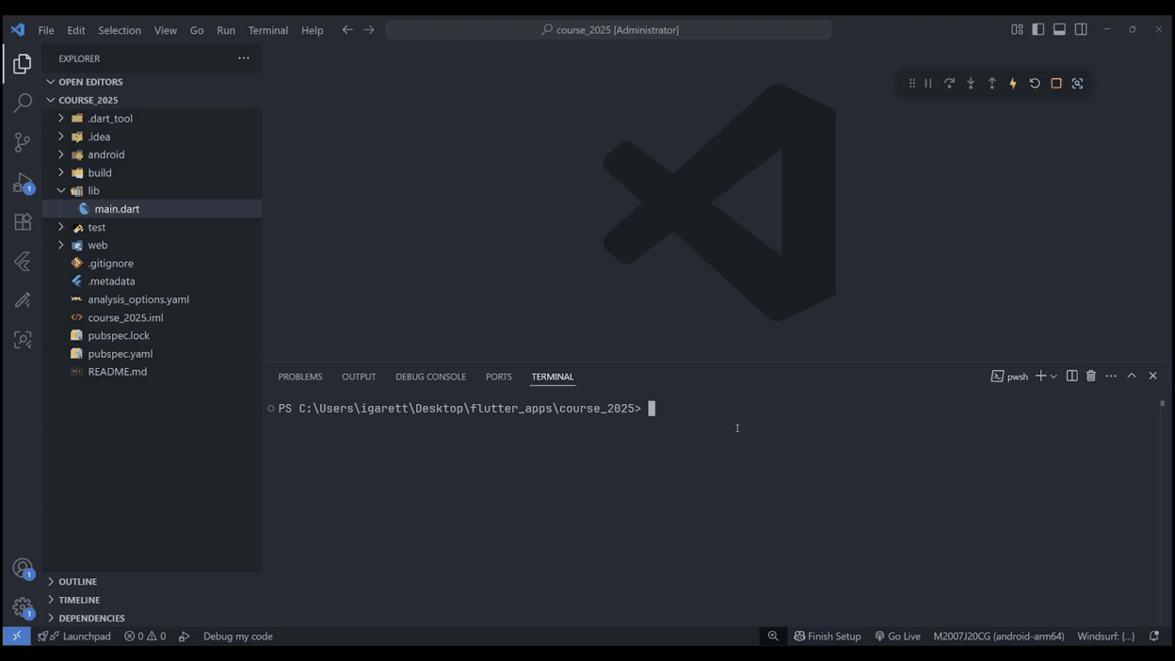The width and height of the screenshot is (1175, 661).
Task: Click Finish Setup in the status bar
Action: click(x=828, y=636)
